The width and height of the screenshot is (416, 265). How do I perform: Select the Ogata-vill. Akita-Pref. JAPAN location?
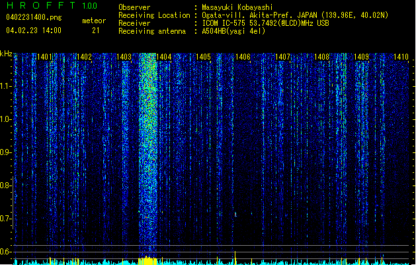coord(295,15)
